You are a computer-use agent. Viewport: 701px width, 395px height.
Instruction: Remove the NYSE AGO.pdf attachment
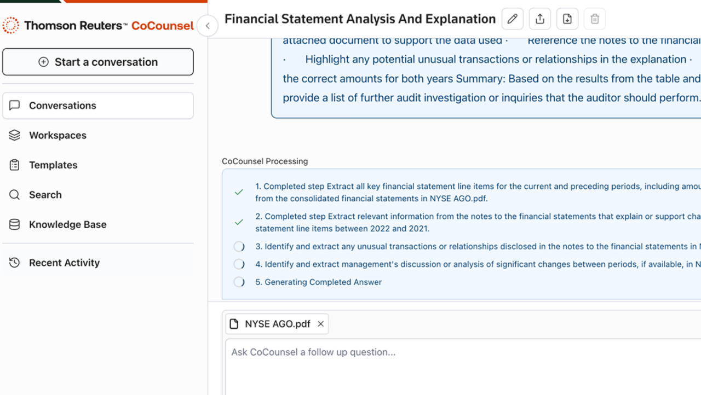coord(321,324)
